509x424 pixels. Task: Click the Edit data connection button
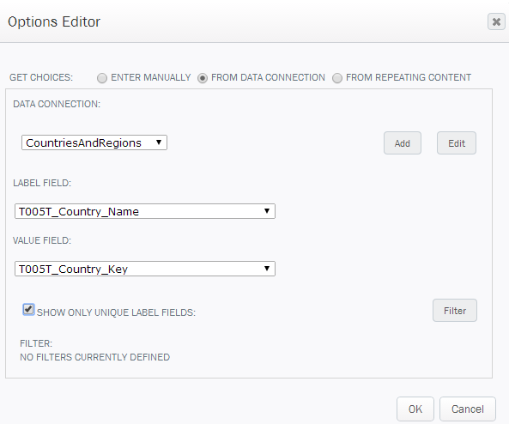click(x=457, y=143)
